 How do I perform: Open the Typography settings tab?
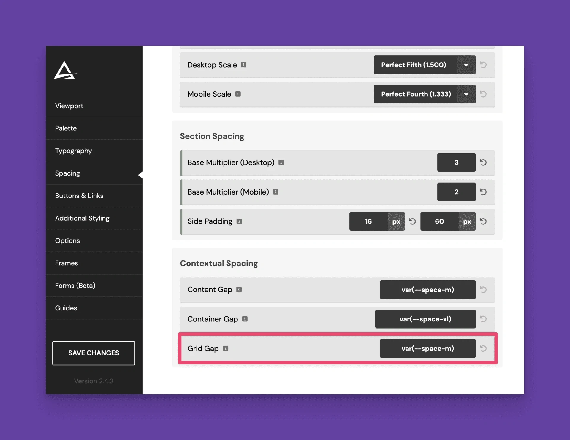pos(73,151)
